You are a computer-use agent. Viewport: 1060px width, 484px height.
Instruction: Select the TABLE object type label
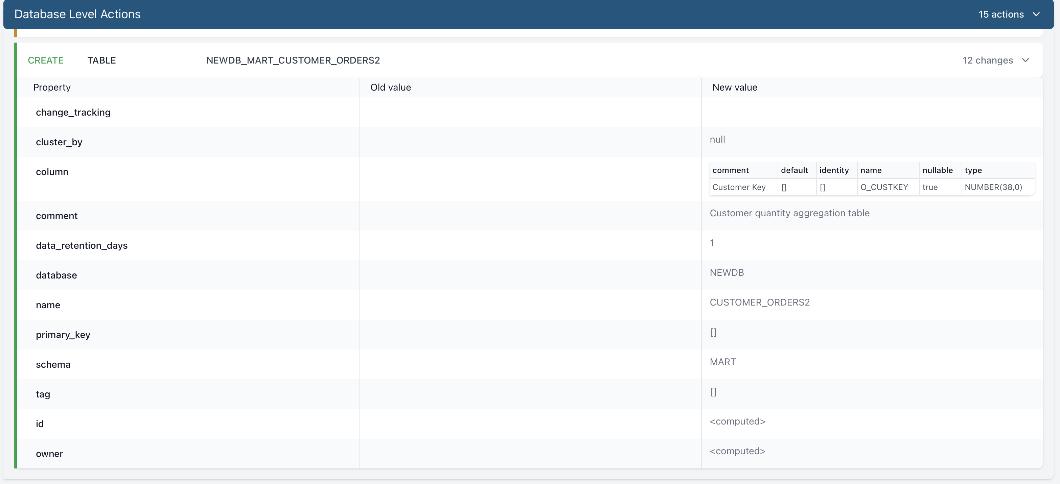[x=102, y=60]
